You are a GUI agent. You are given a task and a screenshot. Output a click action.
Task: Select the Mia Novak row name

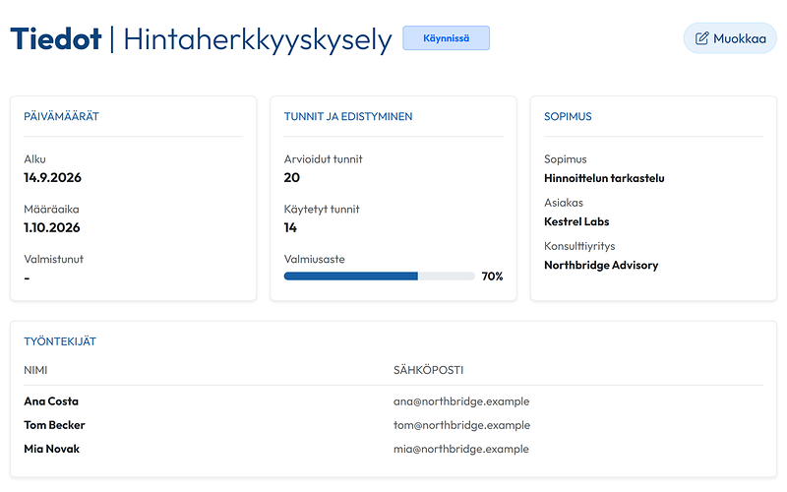(52, 449)
